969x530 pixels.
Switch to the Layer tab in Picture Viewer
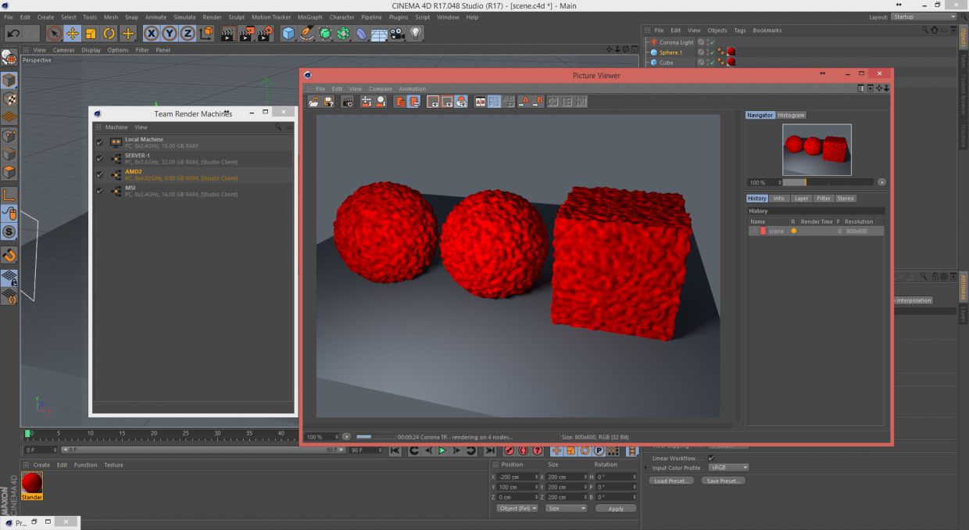tap(801, 199)
